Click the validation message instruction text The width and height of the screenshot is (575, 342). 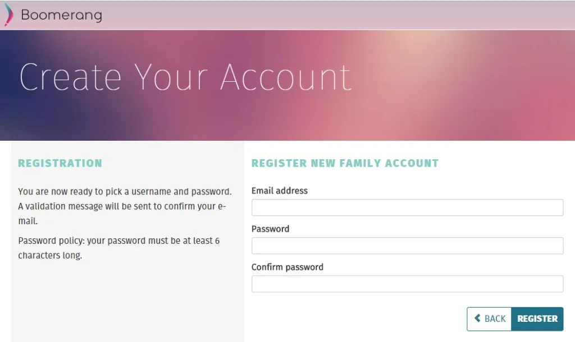pos(125,206)
